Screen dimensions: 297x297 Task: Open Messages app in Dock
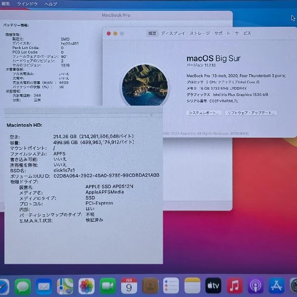pyautogui.click(x=23, y=286)
